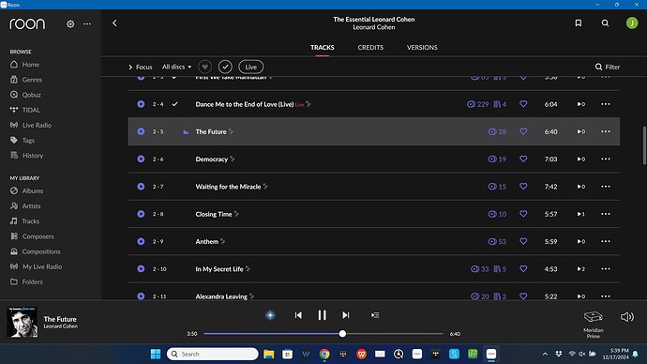Open Tracks in My Library
The width and height of the screenshot is (647, 364).
coord(24,221)
